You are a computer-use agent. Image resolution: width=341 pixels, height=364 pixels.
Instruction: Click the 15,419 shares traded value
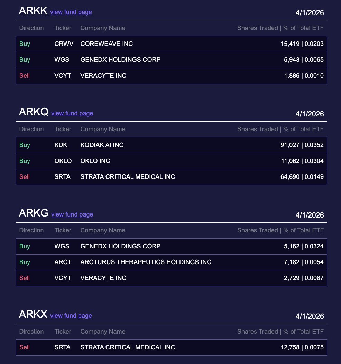point(290,44)
